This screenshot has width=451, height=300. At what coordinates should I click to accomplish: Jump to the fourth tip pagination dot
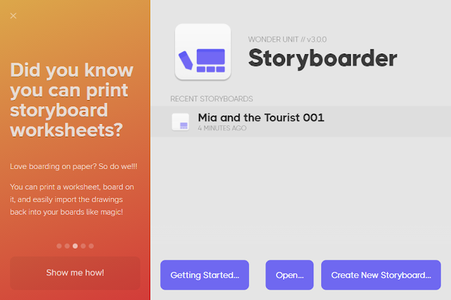click(x=83, y=246)
